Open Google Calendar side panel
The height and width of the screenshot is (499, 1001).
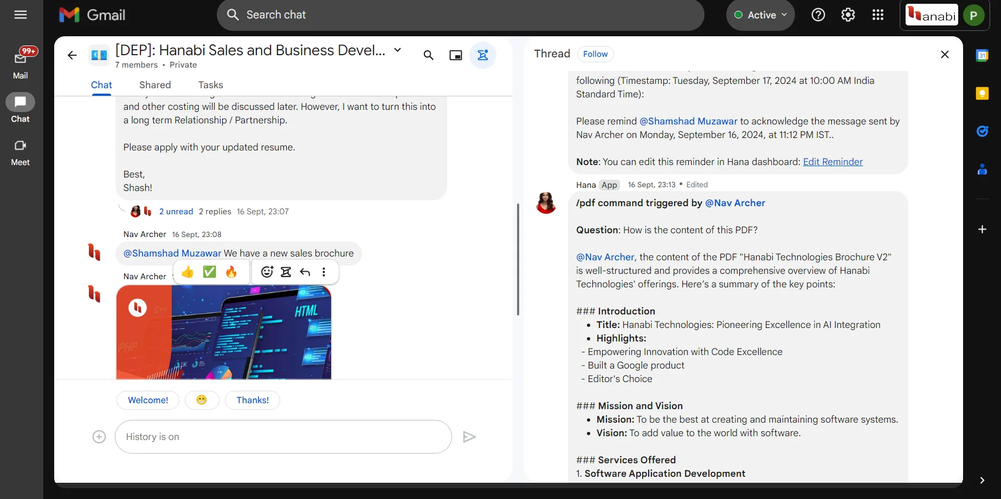982,55
